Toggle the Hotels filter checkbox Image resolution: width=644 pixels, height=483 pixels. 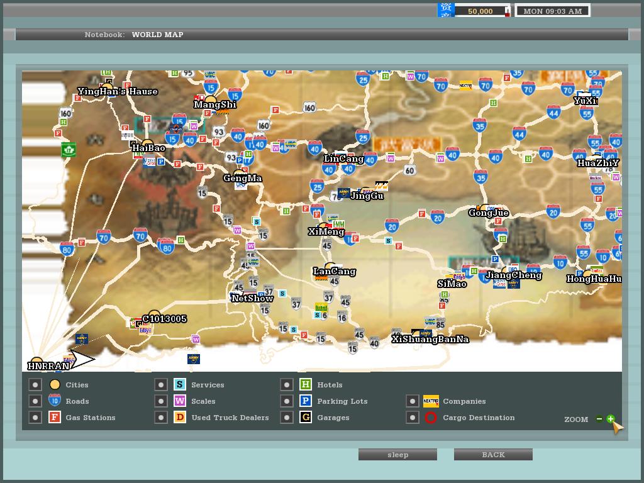[287, 385]
